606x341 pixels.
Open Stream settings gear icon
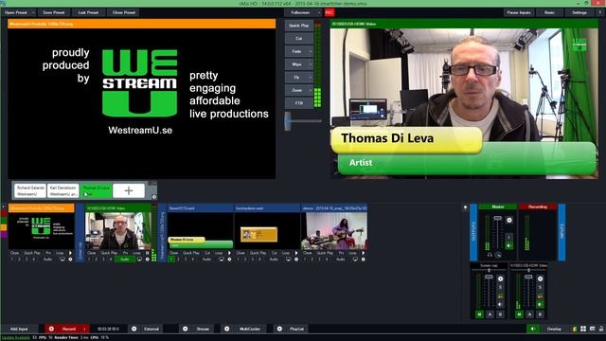pyautogui.click(x=186, y=329)
